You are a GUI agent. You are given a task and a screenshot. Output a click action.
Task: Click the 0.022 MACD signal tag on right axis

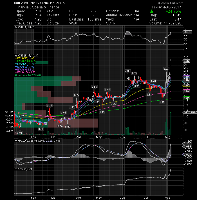click(187, 154)
